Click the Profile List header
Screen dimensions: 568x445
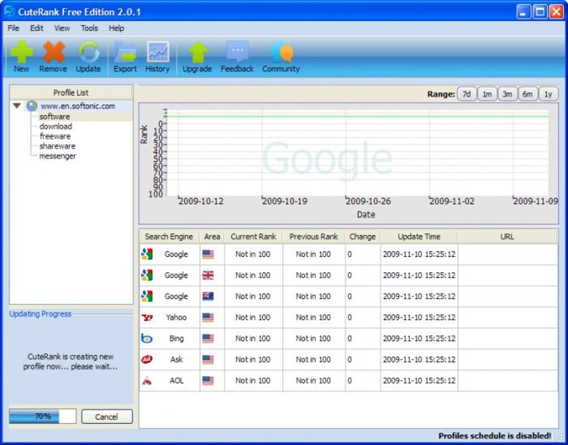[71, 93]
